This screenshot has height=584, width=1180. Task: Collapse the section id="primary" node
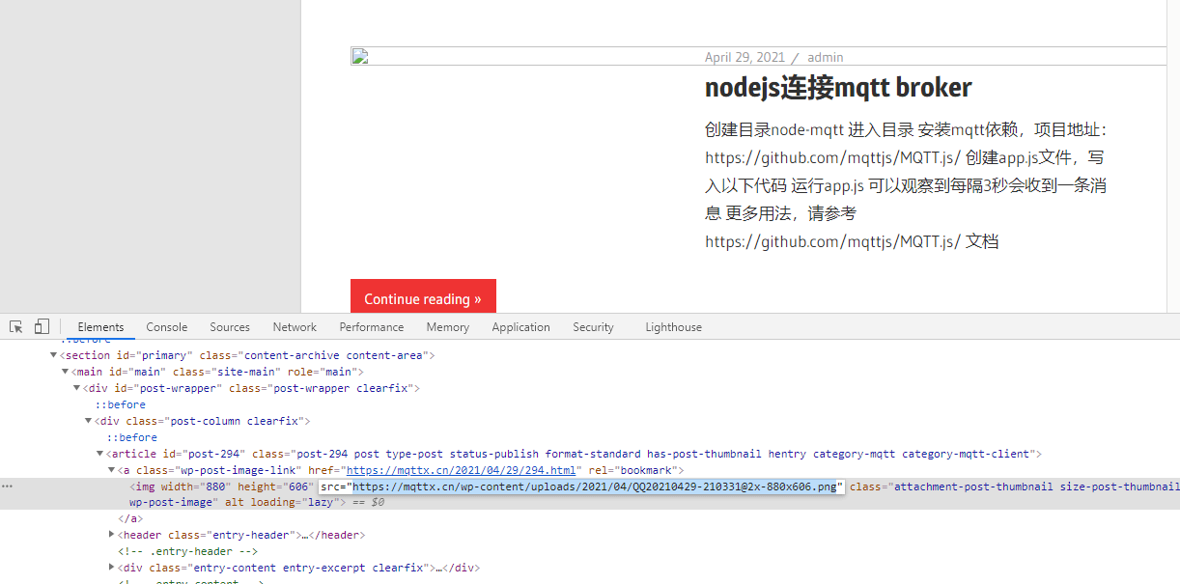(54, 355)
